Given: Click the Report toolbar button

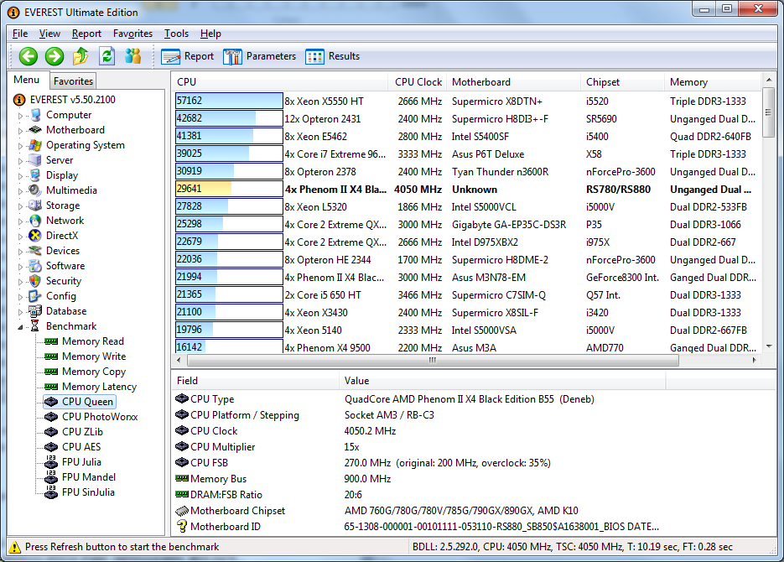Looking at the screenshot, I should [188, 56].
